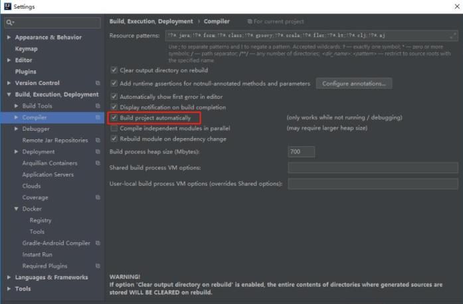The height and width of the screenshot is (304, 463).
Task: Click Build, Execution, Deployment breadcrumb
Action: pos(151,22)
